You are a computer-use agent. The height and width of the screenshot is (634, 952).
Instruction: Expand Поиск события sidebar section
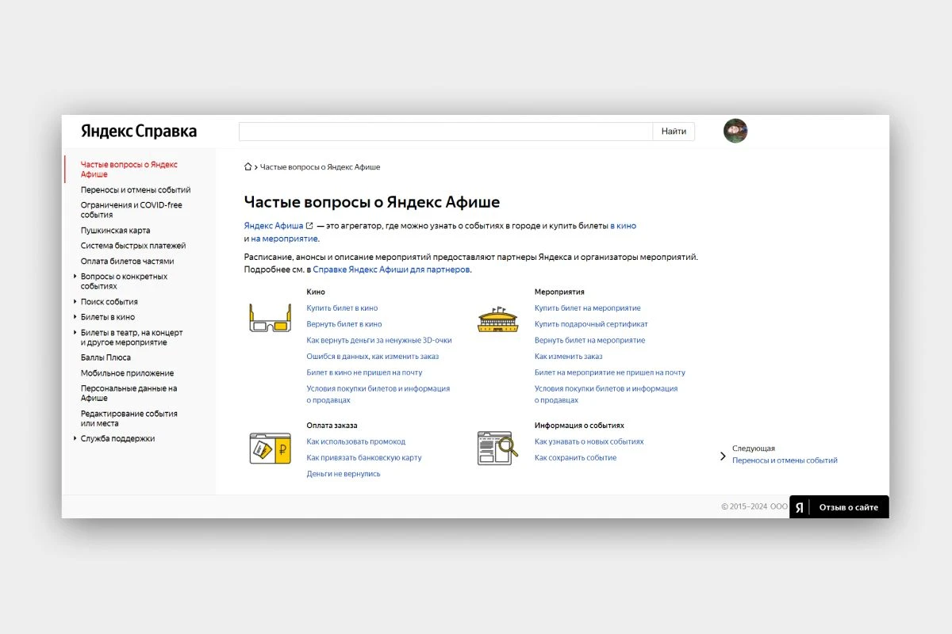tap(75, 301)
